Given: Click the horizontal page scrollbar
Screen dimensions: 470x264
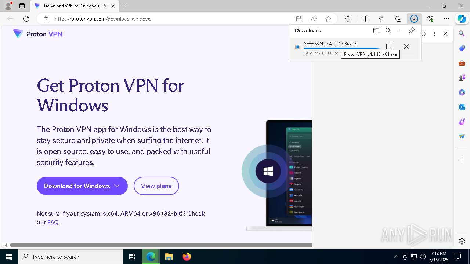Looking at the screenshot, I should click(161, 245).
